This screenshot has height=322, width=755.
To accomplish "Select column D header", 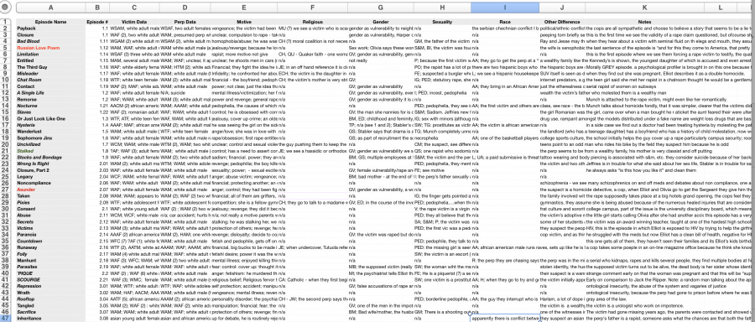I will 185,8.
